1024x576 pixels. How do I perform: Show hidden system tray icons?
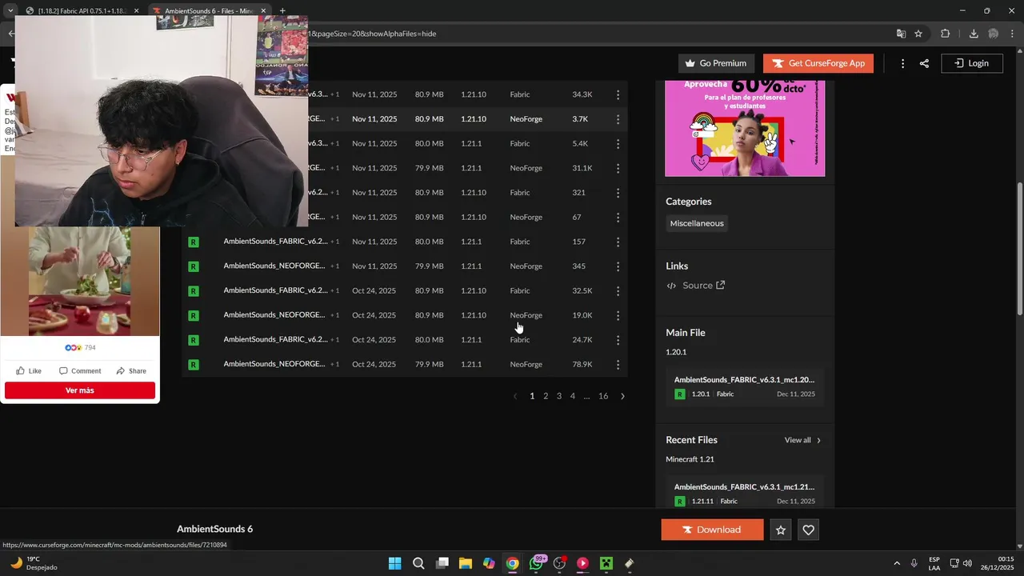pyautogui.click(x=896, y=563)
